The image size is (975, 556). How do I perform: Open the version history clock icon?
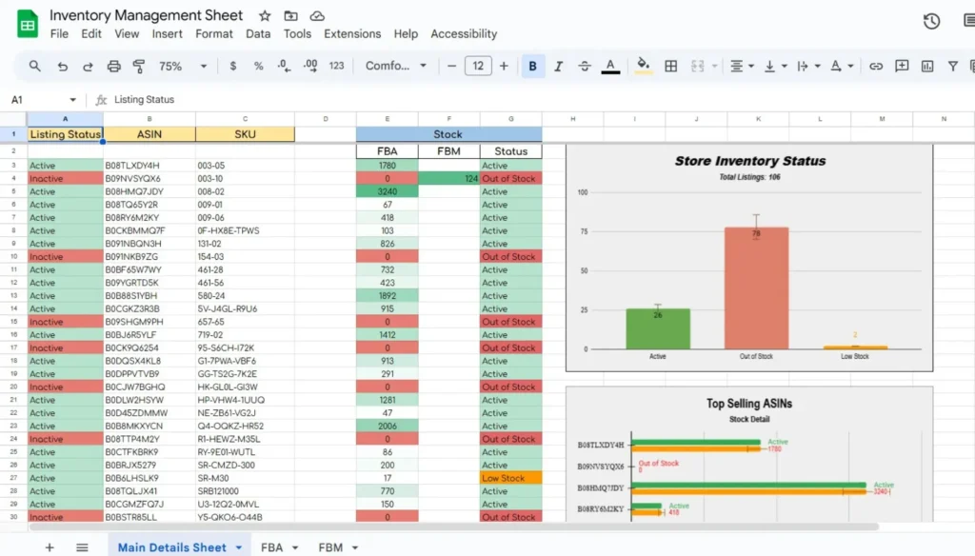[931, 22]
